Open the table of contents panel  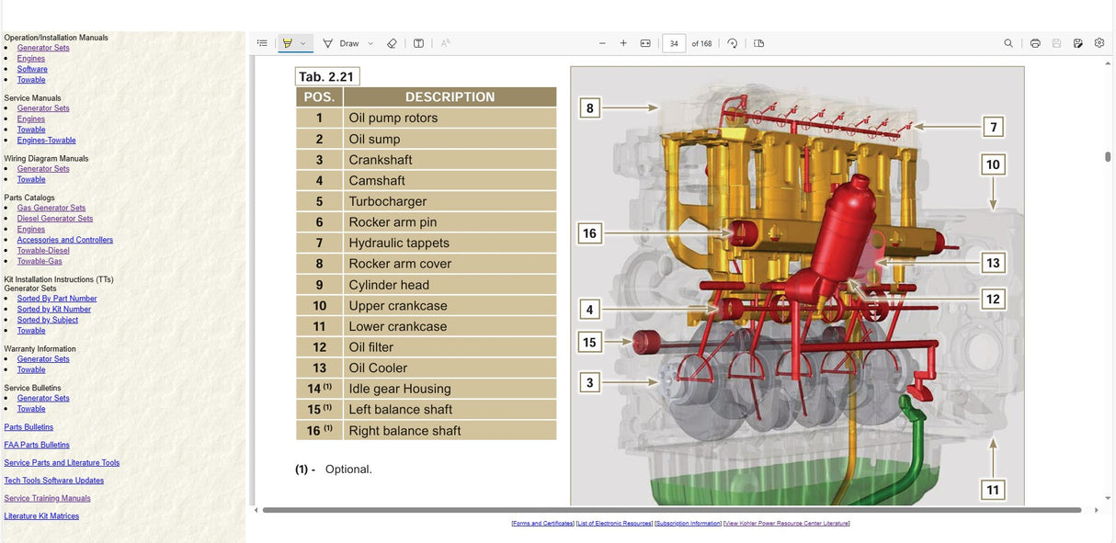click(x=262, y=43)
